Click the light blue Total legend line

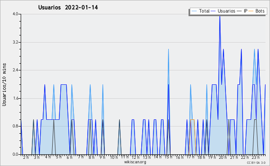194,11
